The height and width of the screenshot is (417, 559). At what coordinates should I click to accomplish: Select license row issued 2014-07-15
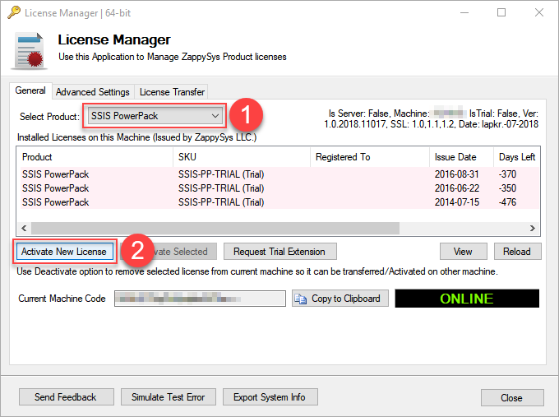(278, 202)
